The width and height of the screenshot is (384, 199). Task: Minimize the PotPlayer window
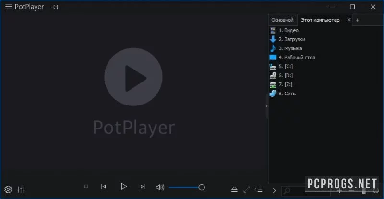[332, 7]
